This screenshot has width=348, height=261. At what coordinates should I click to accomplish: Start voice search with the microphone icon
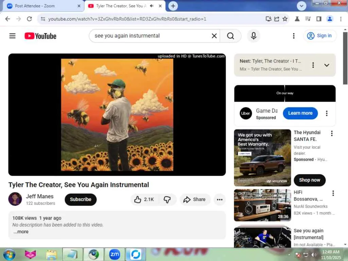click(x=254, y=36)
